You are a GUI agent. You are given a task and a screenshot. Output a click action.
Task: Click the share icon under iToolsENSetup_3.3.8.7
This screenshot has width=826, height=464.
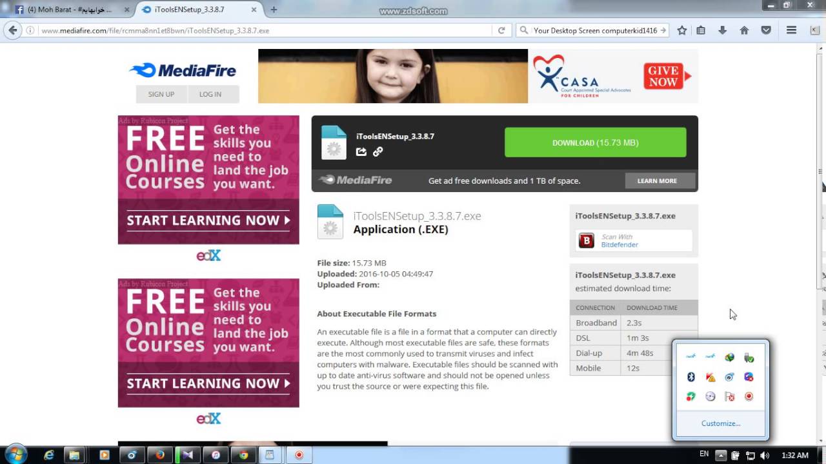[x=361, y=151]
